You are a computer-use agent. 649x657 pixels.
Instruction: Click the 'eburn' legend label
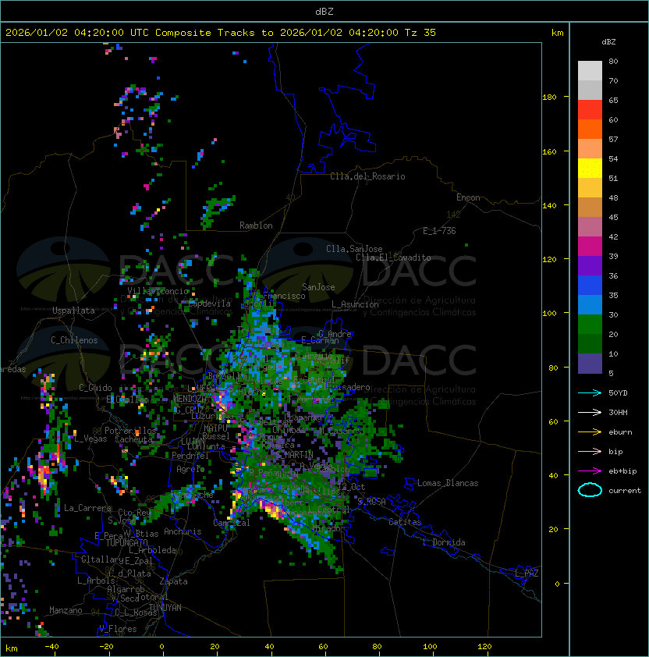point(620,432)
